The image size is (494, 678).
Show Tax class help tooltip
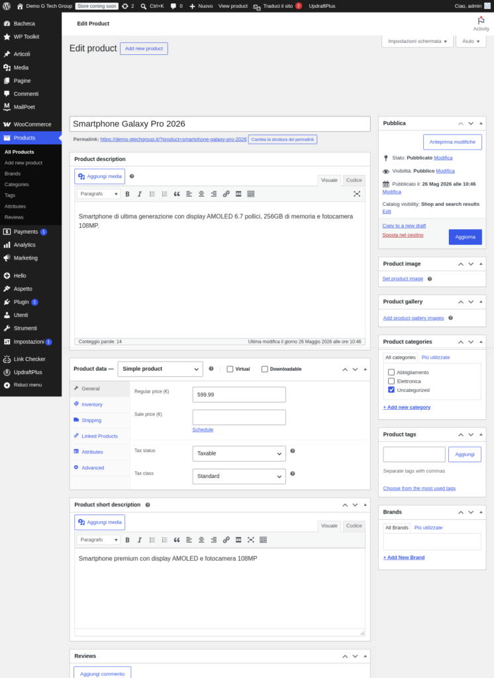point(293,474)
